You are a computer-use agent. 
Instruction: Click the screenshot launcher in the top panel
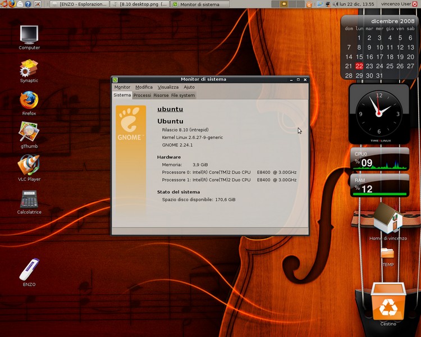(x=38, y=4)
